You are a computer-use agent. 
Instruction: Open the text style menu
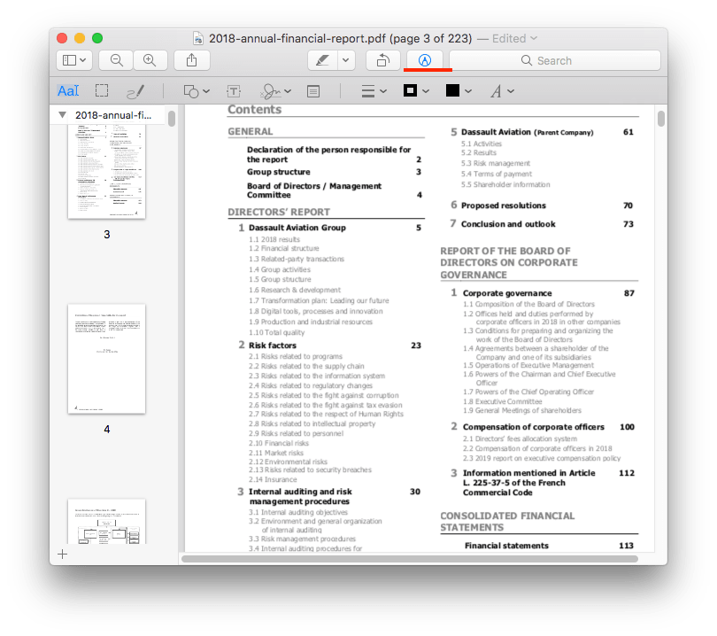[x=499, y=90]
